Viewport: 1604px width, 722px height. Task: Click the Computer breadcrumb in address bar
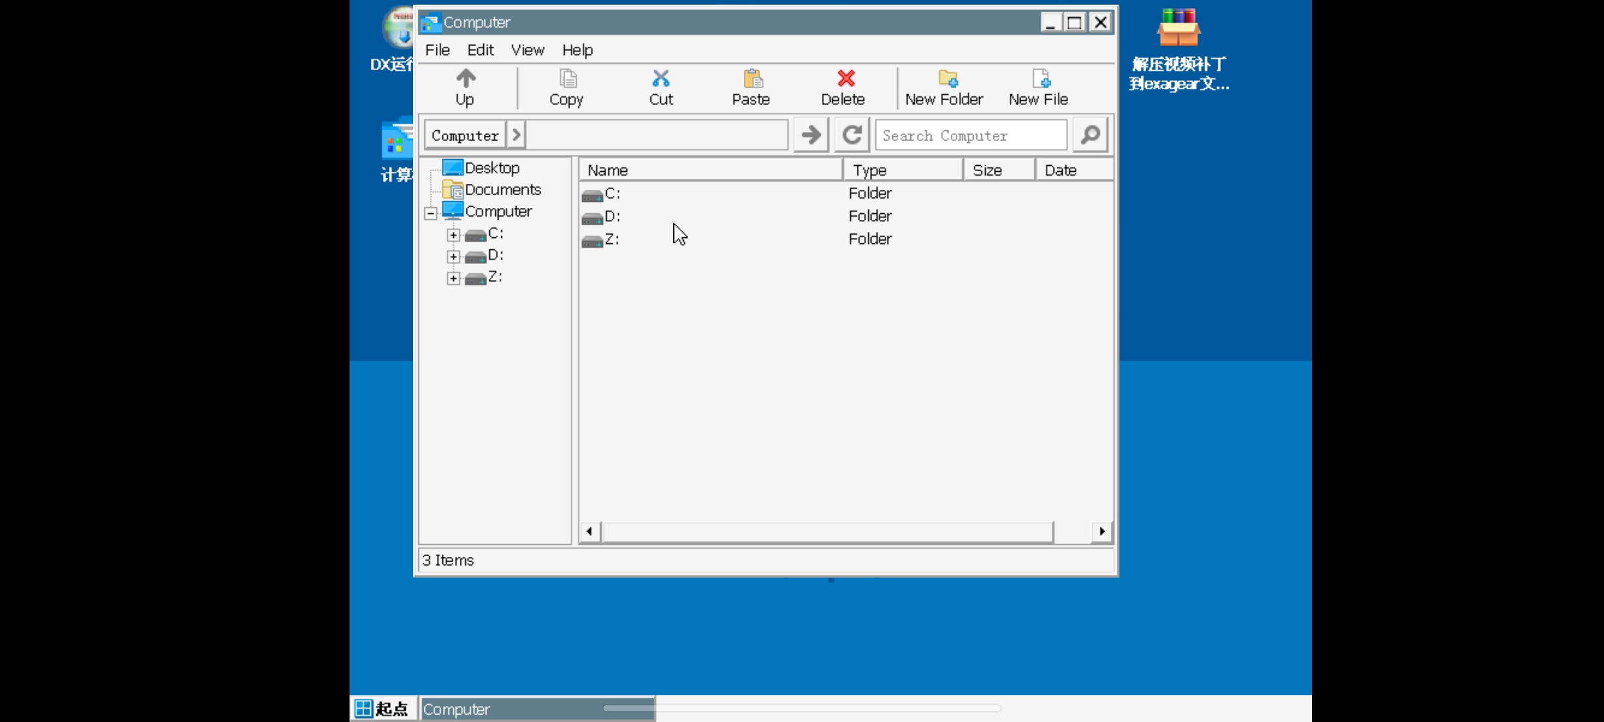coord(465,136)
